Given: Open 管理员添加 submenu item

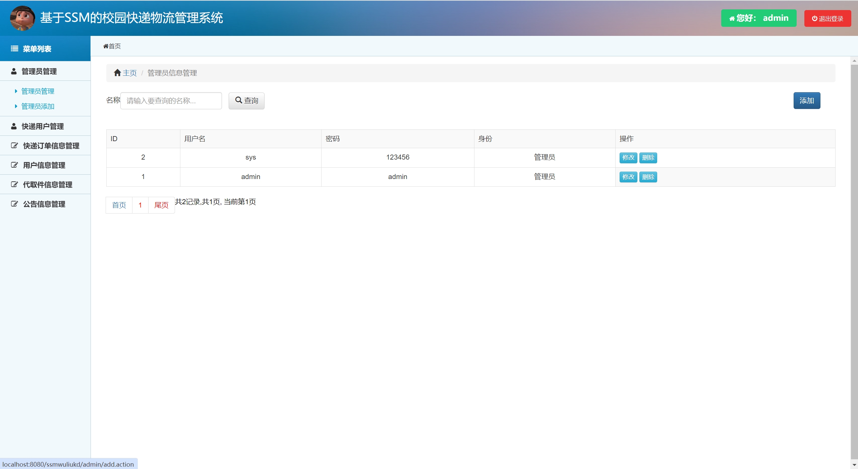Looking at the screenshot, I should 38,106.
